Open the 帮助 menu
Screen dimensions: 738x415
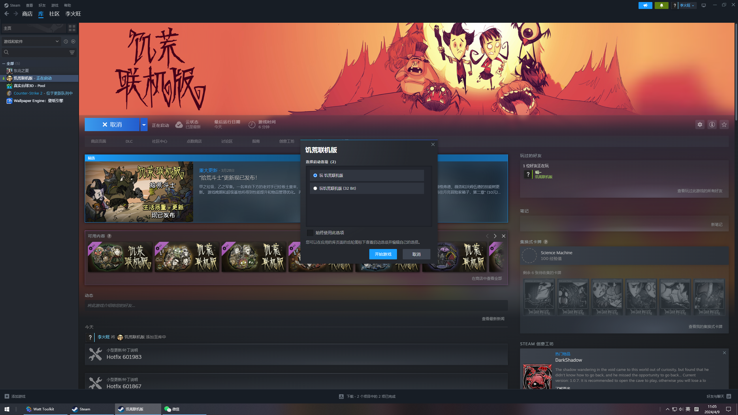pos(67,5)
